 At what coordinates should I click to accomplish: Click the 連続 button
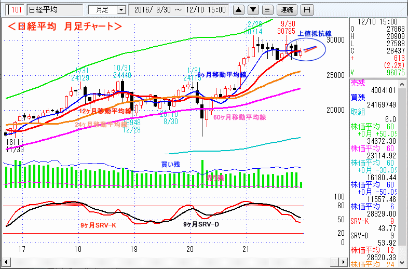click(x=287, y=9)
